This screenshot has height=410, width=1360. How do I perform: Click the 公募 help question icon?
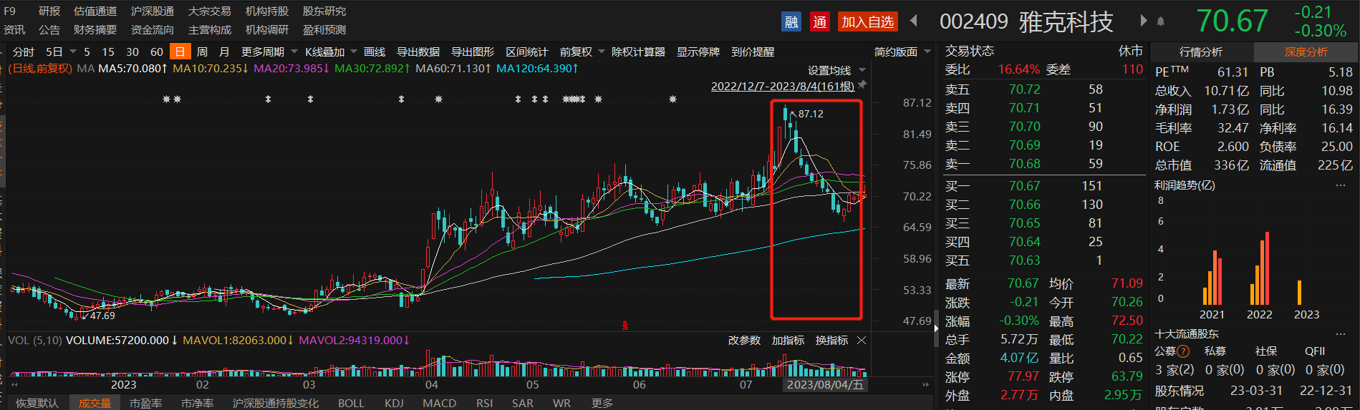(x=1183, y=351)
